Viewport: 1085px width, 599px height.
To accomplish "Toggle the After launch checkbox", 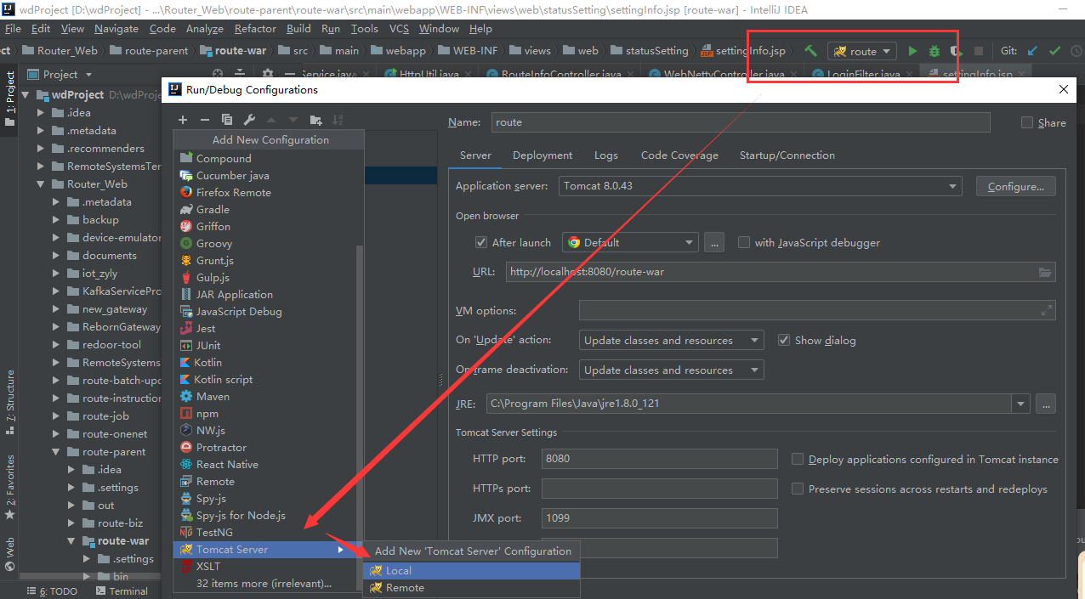I will 481,242.
